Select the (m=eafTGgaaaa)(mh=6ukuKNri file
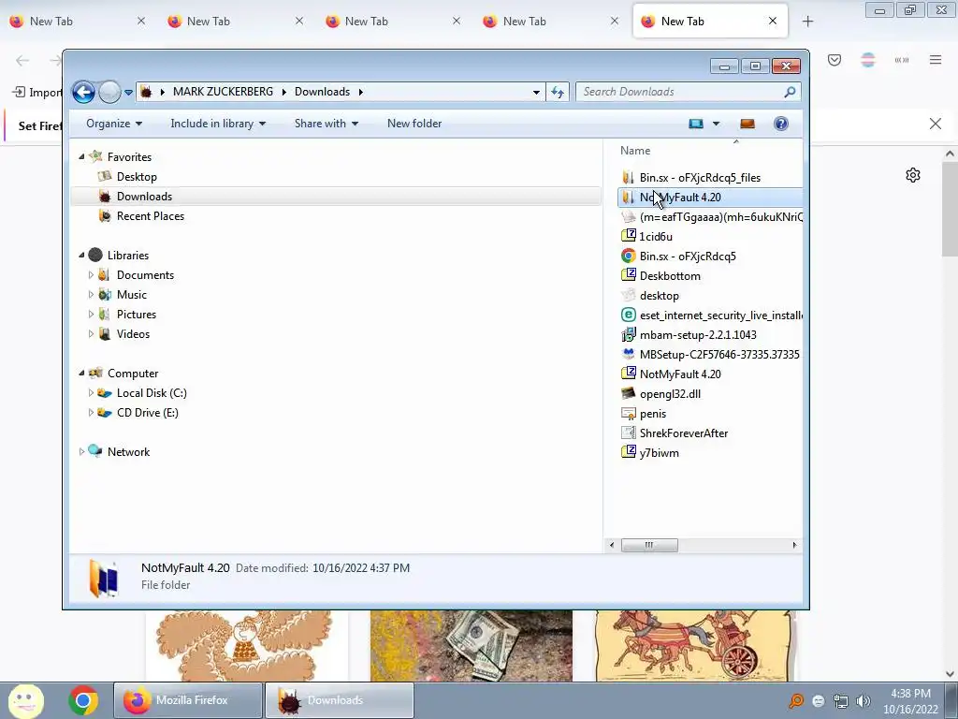This screenshot has width=958, height=719. [x=711, y=217]
